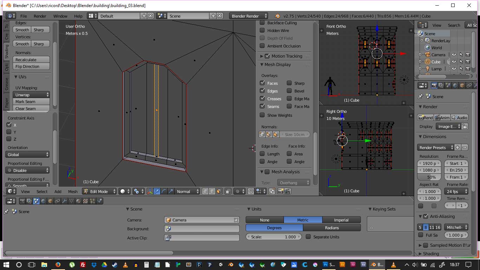
Task: Open the Mesh menu in viewport header
Action: 73,192
